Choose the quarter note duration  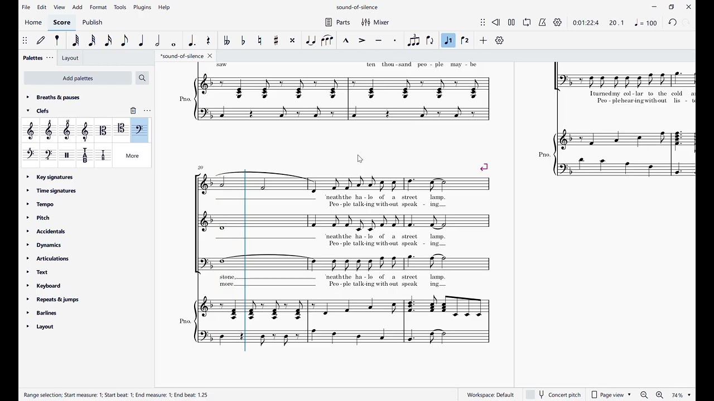[141, 41]
